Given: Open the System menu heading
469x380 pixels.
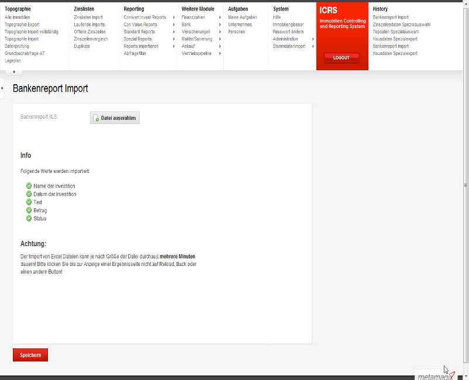Looking at the screenshot, I should [281, 9].
